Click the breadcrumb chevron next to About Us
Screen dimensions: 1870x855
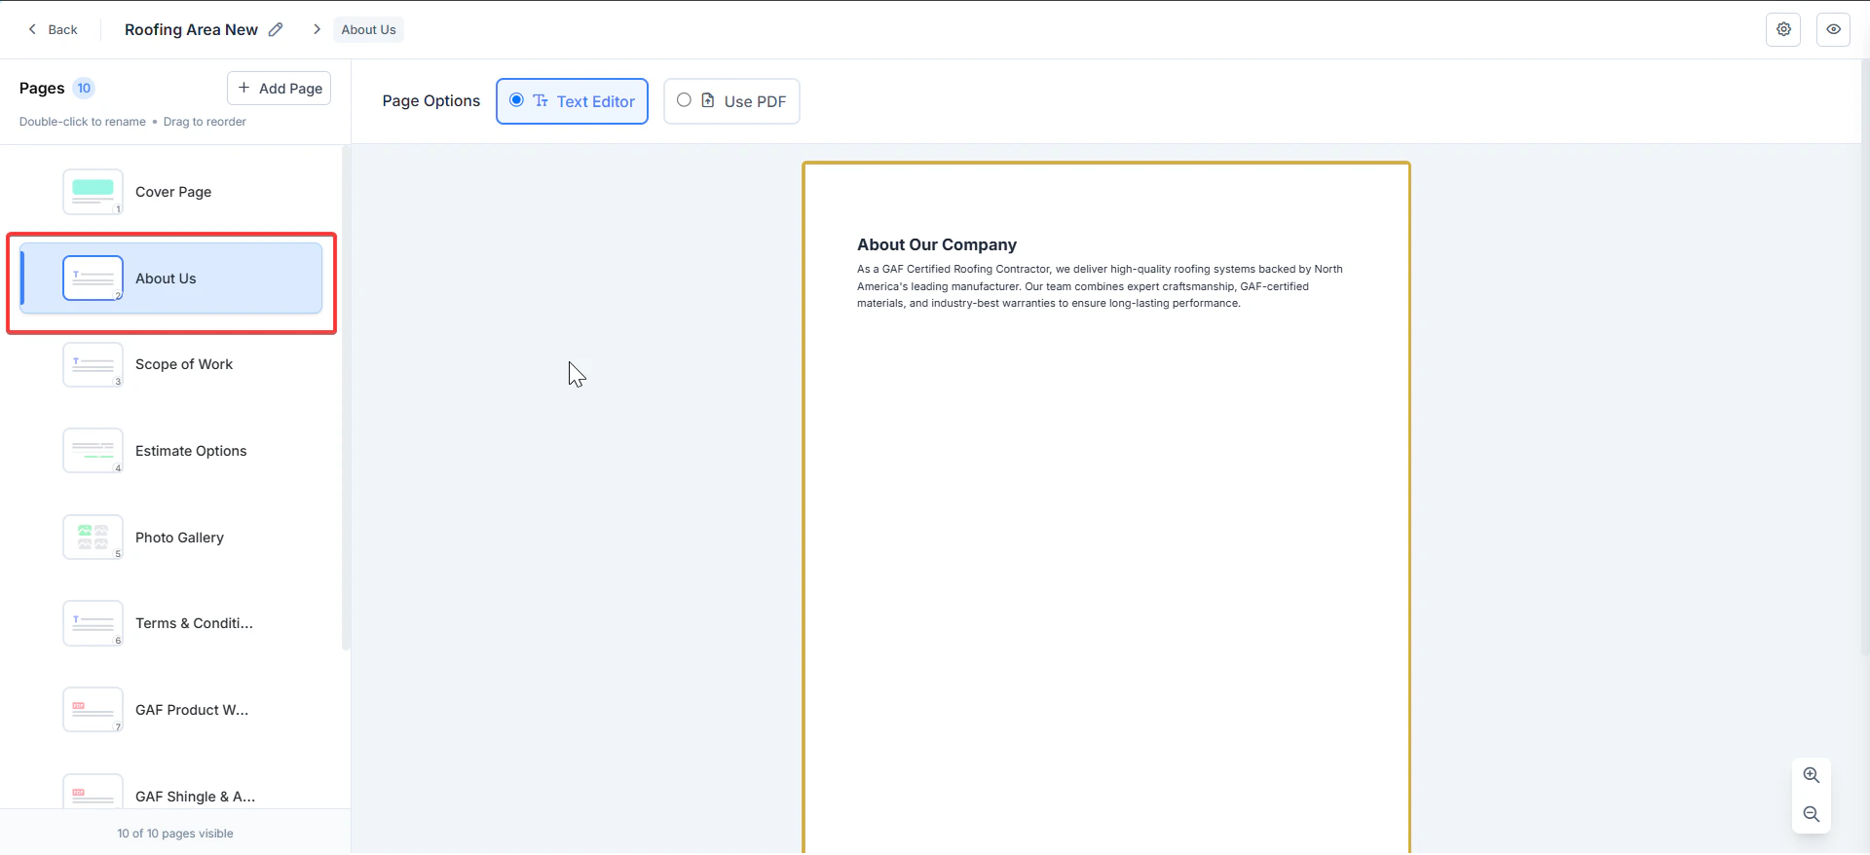(317, 29)
